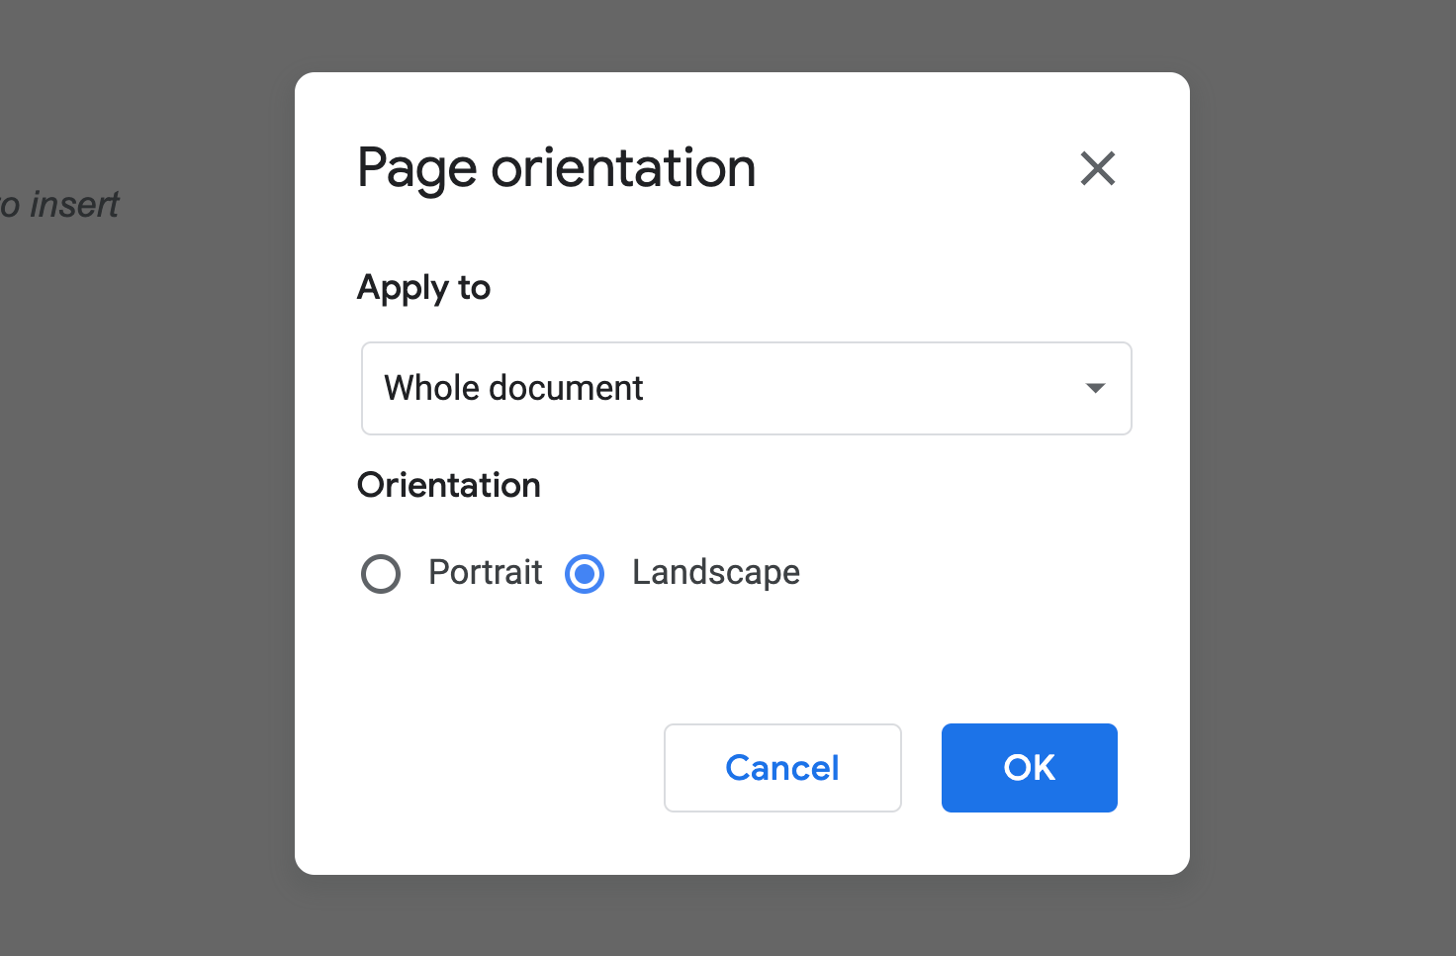This screenshot has height=956, width=1456.
Task: Click the Landscape text label
Action: (715, 572)
